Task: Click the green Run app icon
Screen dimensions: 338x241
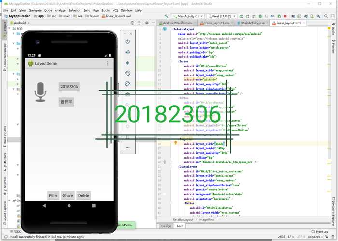Action: pos(241,16)
